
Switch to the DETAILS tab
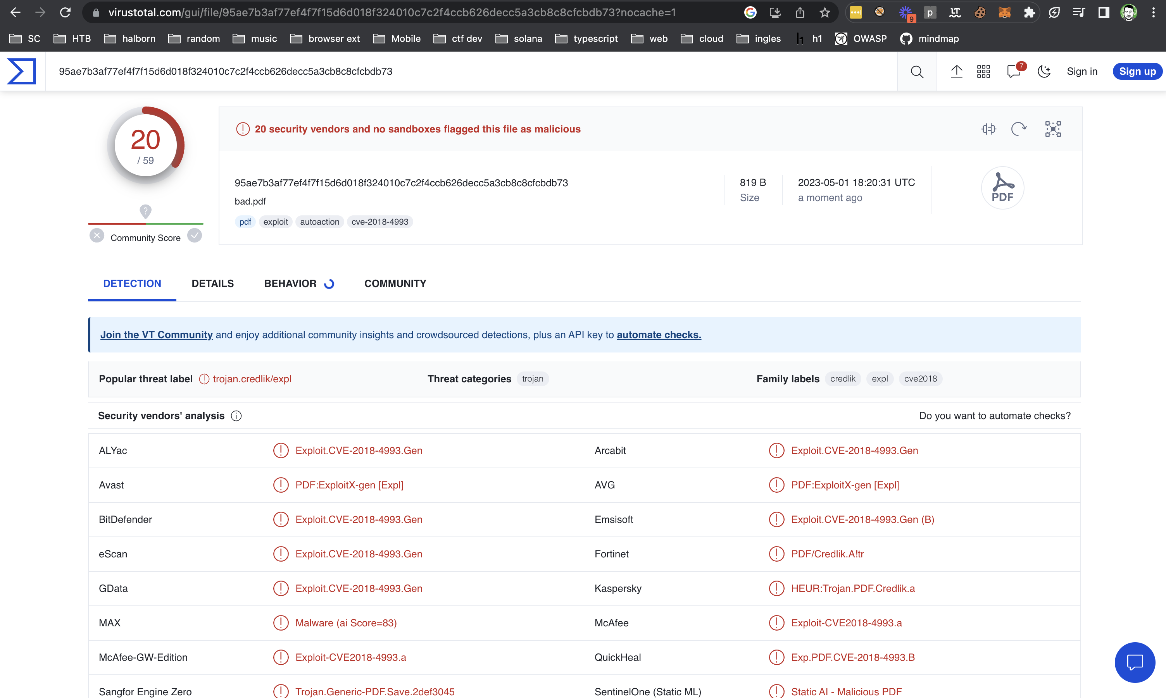pos(213,284)
